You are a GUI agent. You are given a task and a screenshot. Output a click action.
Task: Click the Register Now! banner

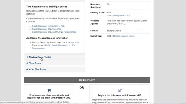(x=87, y=80)
